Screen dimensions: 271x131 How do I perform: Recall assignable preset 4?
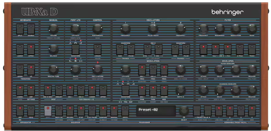[x=252, y=111]
